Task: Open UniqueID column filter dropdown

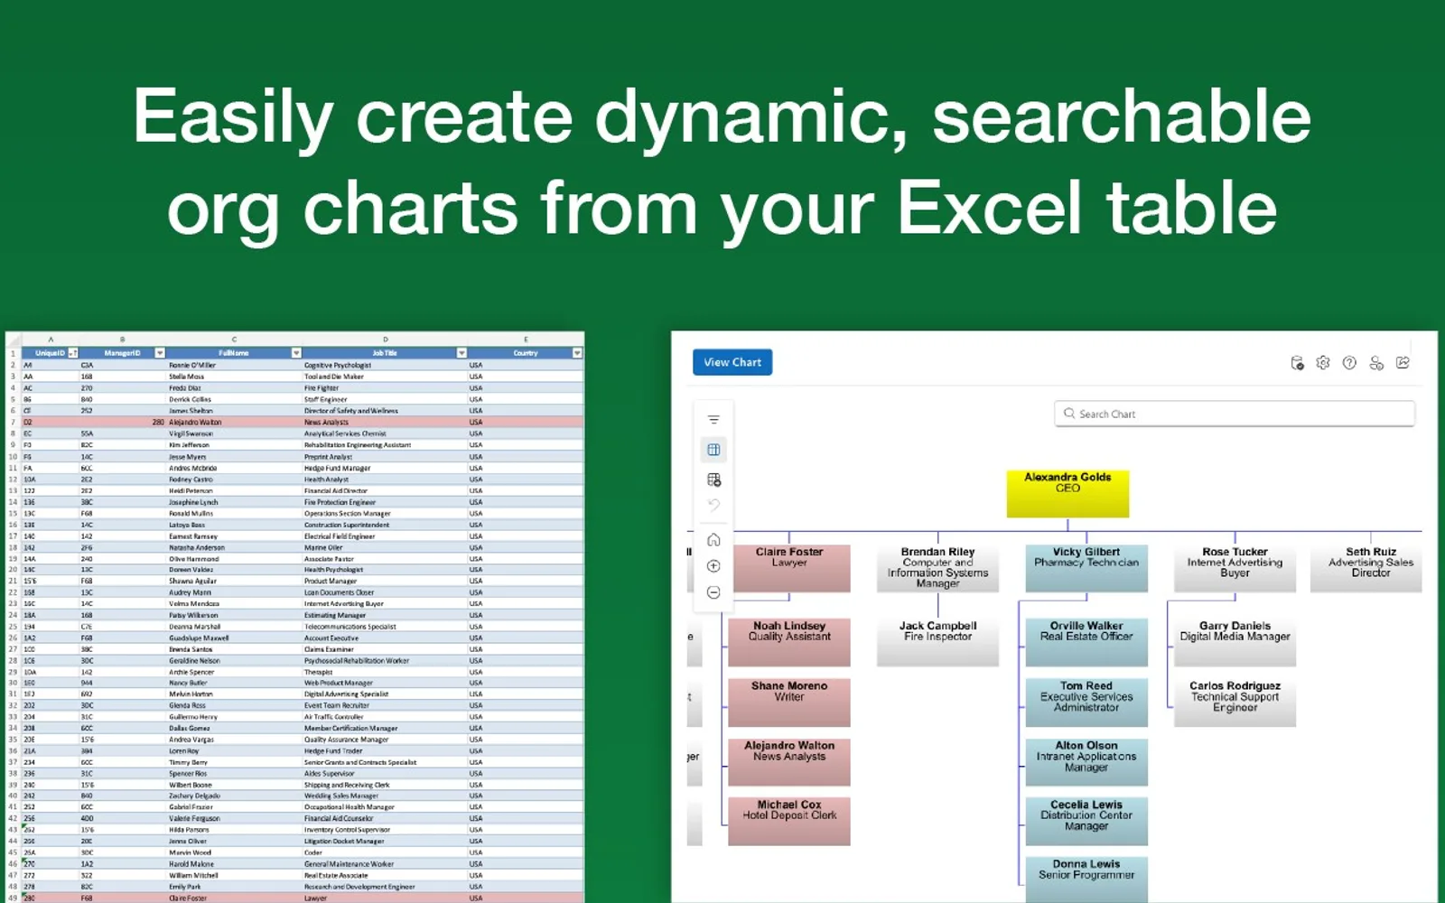Action: [73, 353]
